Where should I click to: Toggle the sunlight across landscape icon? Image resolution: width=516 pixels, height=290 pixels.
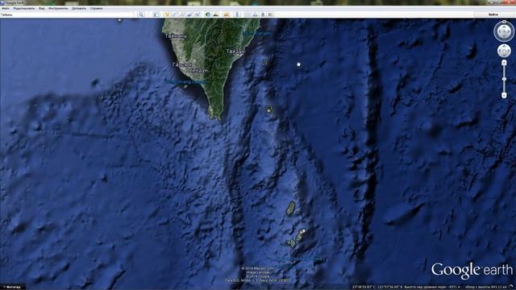tap(216, 14)
